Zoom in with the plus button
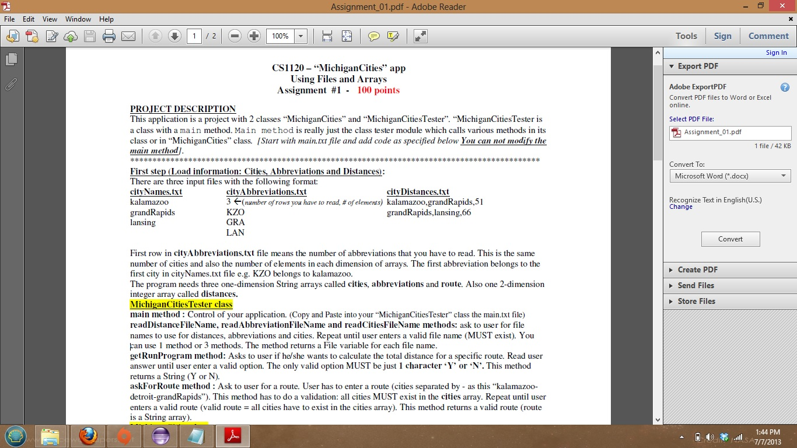 click(x=254, y=36)
